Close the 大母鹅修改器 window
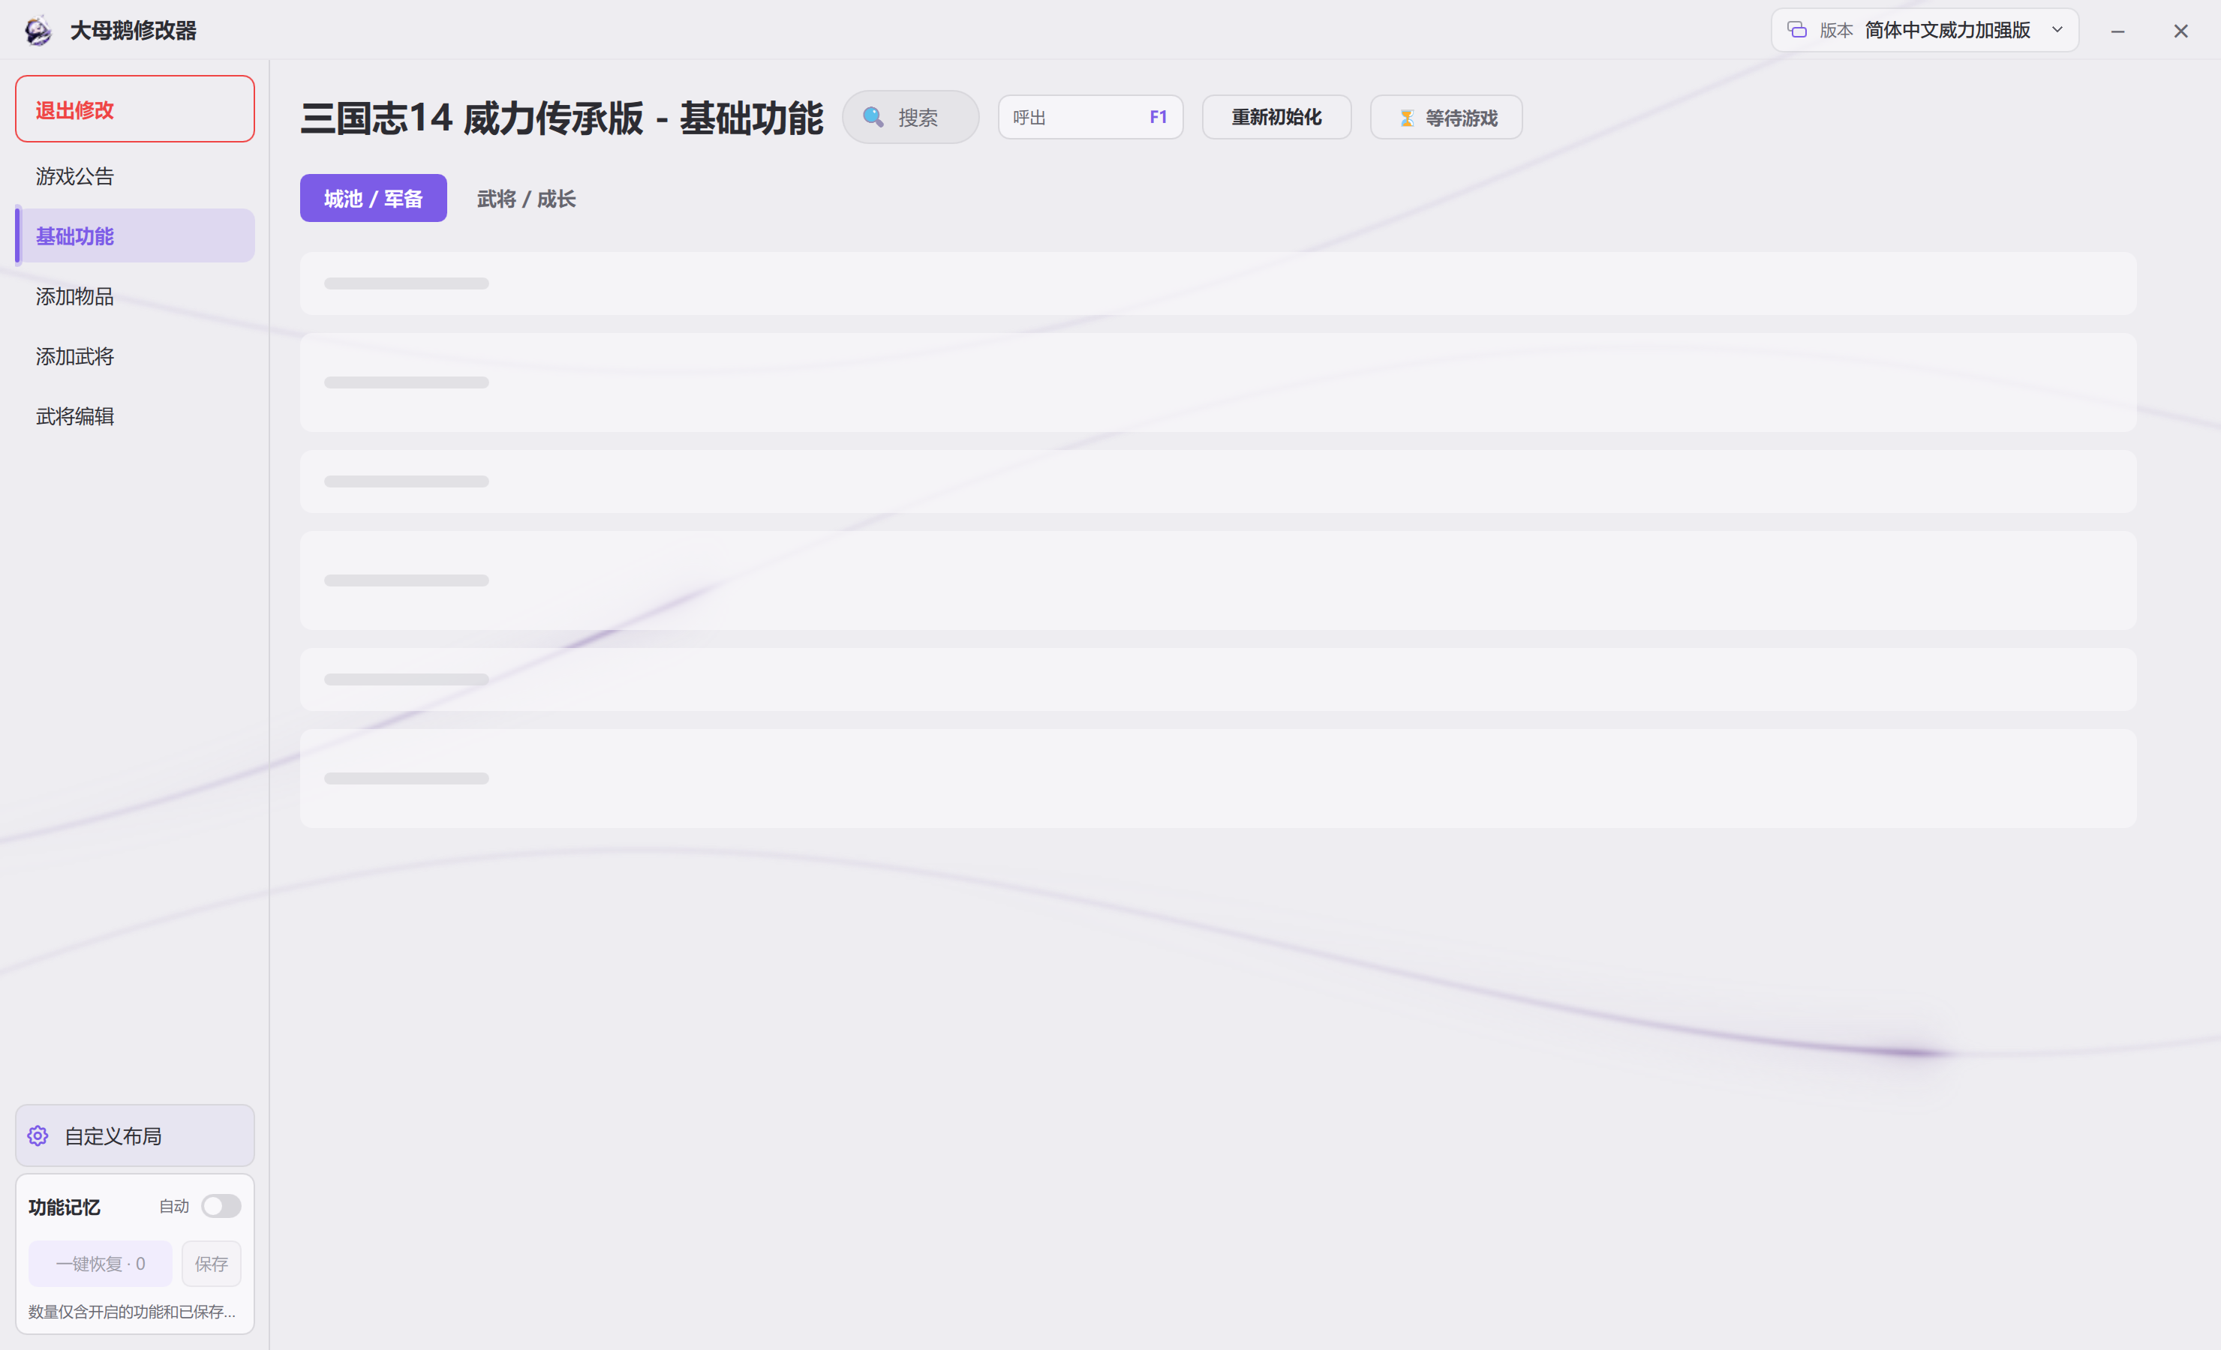The width and height of the screenshot is (2221, 1350). click(x=2180, y=31)
